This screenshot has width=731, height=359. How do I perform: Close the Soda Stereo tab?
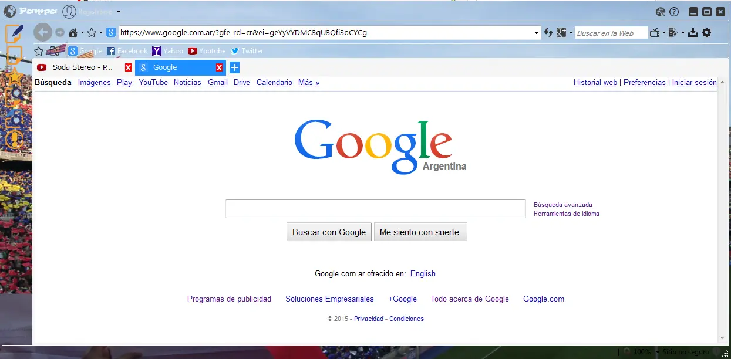pos(128,67)
